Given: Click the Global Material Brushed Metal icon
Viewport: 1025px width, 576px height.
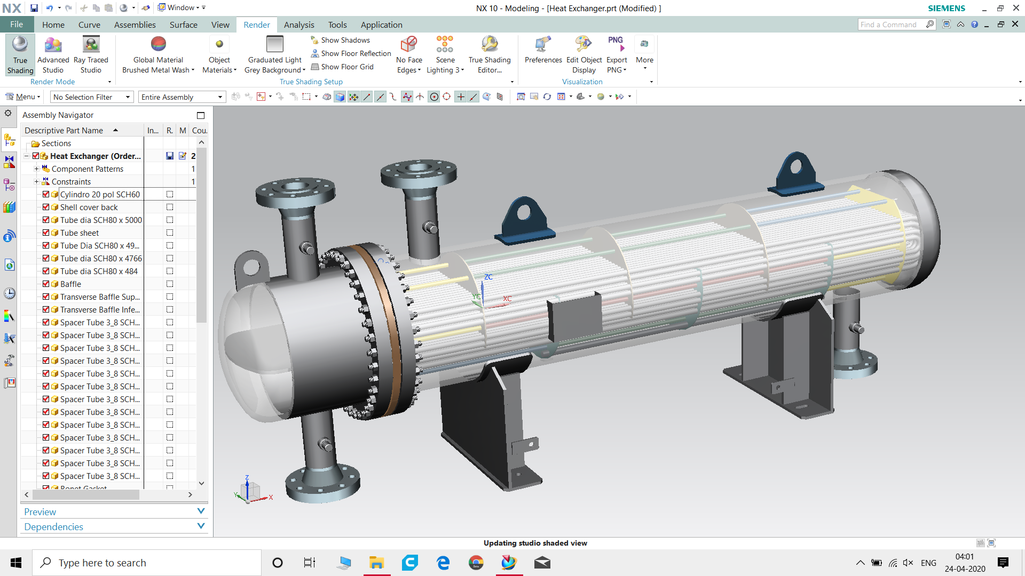Looking at the screenshot, I should [159, 44].
